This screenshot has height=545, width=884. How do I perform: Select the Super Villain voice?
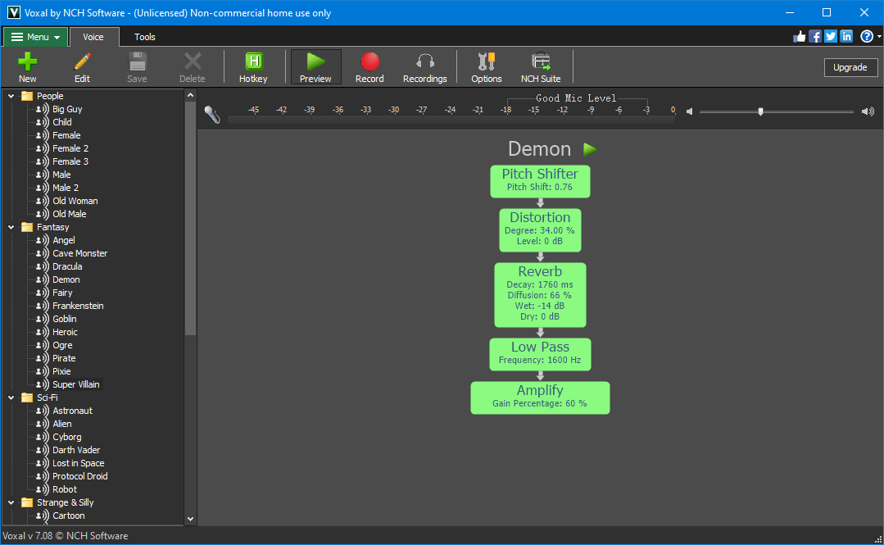[75, 384]
